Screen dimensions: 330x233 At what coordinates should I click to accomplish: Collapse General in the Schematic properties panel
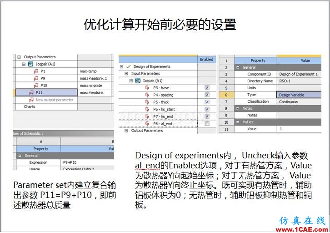pos(20,156)
